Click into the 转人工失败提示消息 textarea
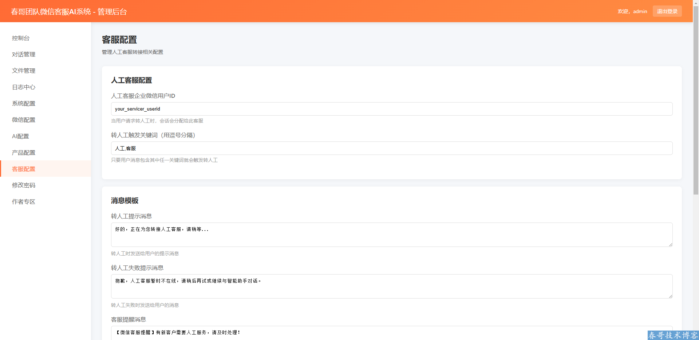This screenshot has height=340, width=699. pos(391,287)
